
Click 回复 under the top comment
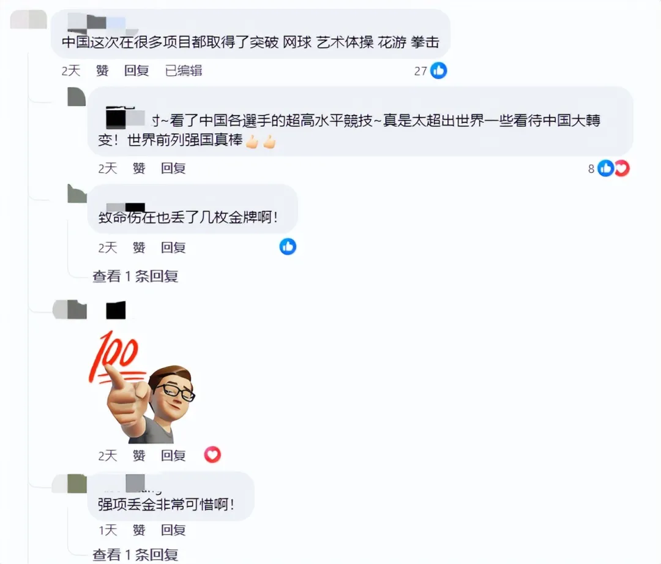tap(136, 70)
